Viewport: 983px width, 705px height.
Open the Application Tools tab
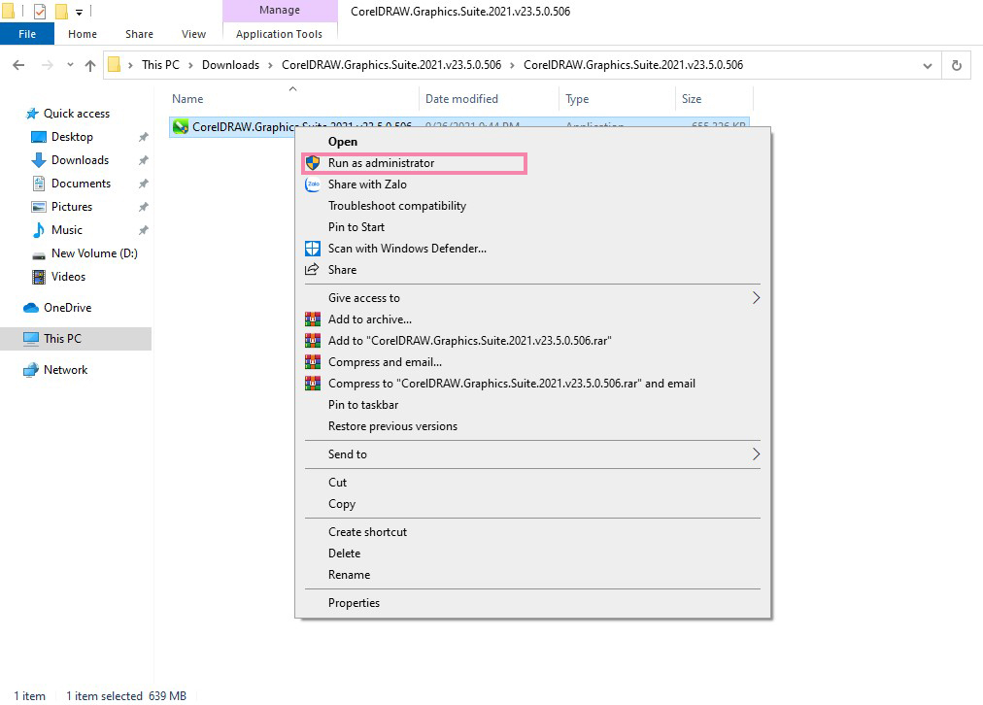(279, 34)
